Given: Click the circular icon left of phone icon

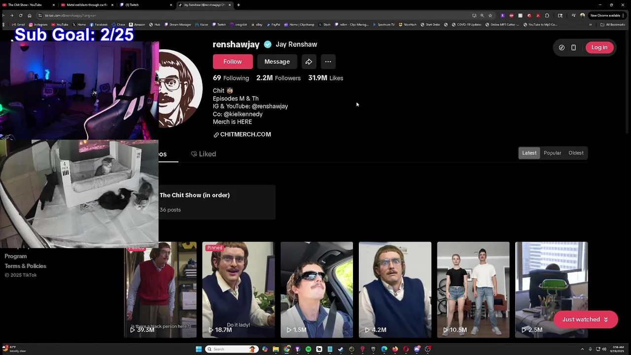Looking at the screenshot, I should pyautogui.click(x=561, y=47).
